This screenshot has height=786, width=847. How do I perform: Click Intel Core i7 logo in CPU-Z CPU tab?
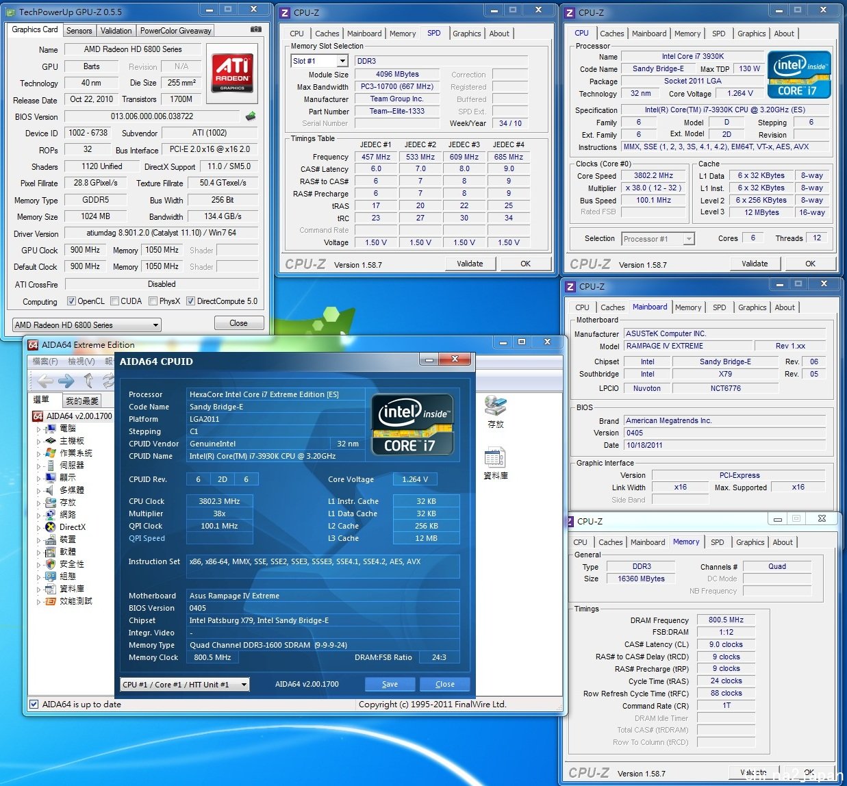799,75
